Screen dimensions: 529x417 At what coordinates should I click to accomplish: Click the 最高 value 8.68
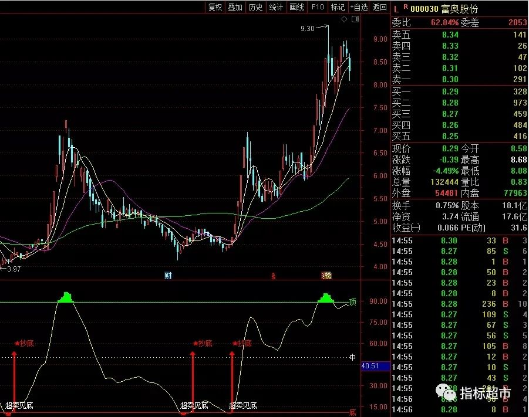519,160
